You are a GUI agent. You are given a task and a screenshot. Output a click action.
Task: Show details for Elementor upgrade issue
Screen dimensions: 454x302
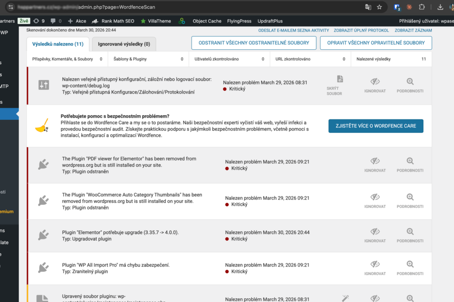(x=410, y=235)
